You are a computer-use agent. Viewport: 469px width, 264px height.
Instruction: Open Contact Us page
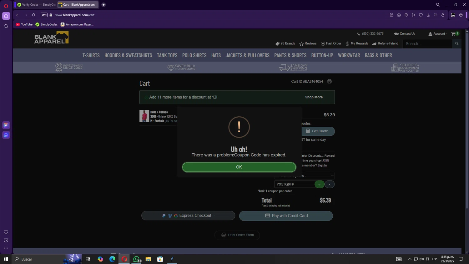[405, 34]
